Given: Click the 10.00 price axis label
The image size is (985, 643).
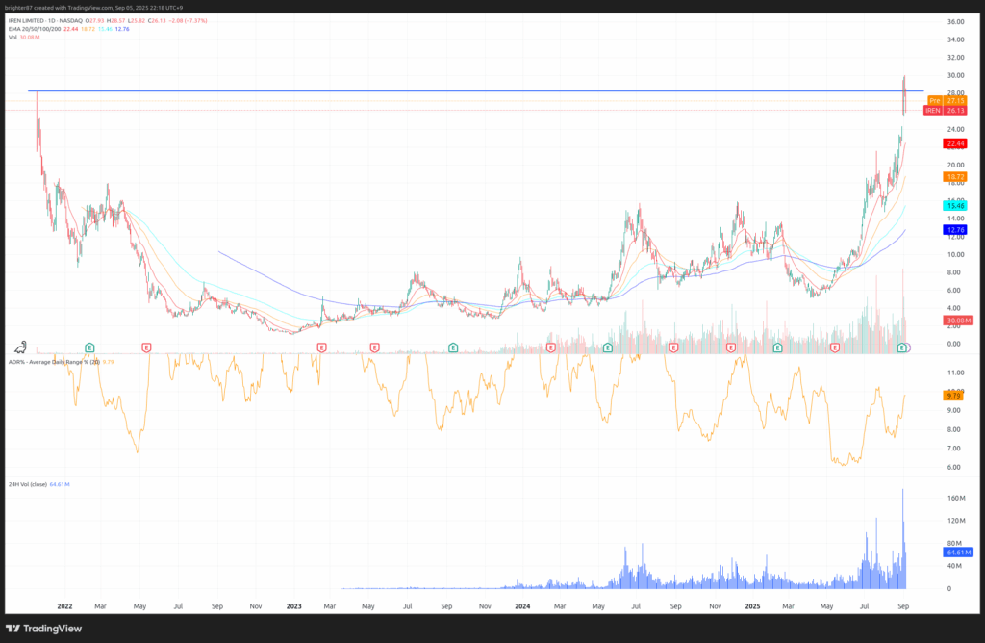Looking at the screenshot, I should (x=955, y=254).
